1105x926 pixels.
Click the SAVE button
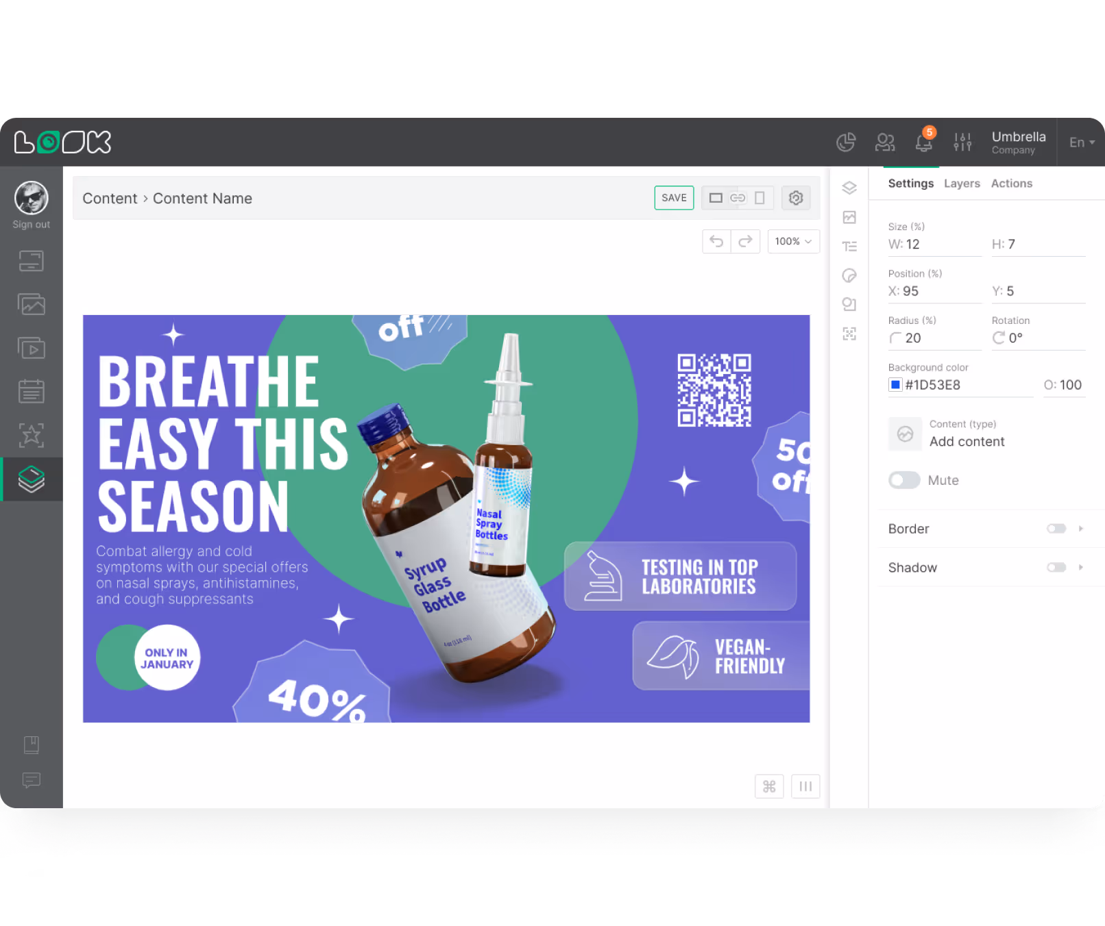pos(674,197)
